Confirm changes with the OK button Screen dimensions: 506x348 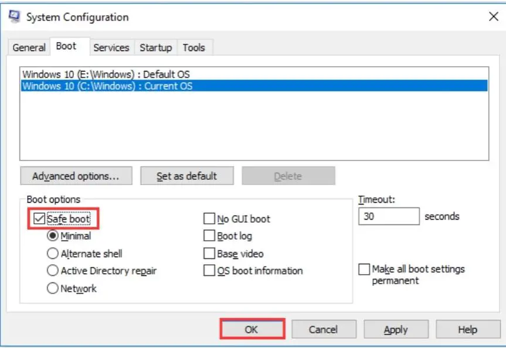coord(252,329)
